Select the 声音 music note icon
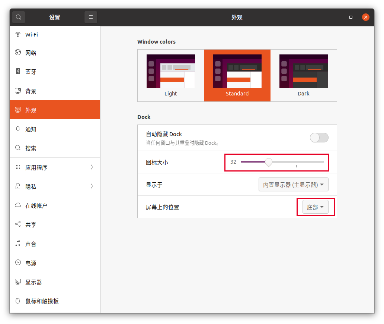The width and height of the screenshot is (384, 324). pos(18,244)
